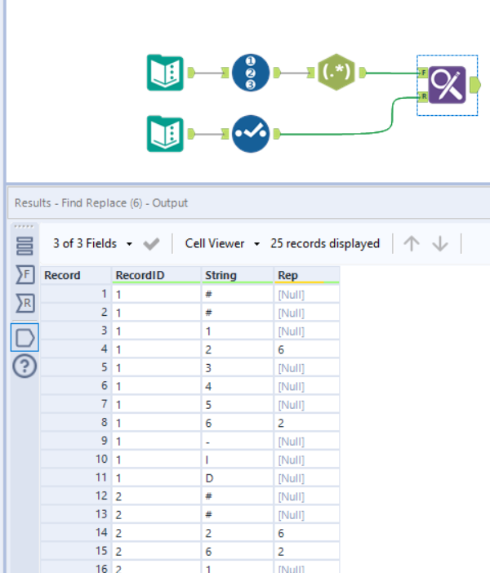490x573 pixels.
Task: Select the Record ID tool node
Action: tap(251, 73)
